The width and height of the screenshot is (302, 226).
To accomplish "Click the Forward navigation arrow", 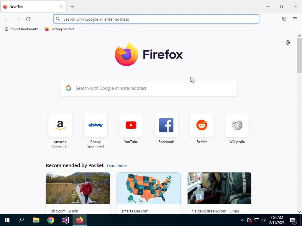I will (x=18, y=19).
